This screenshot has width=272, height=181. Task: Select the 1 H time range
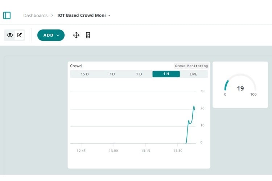tap(166, 74)
